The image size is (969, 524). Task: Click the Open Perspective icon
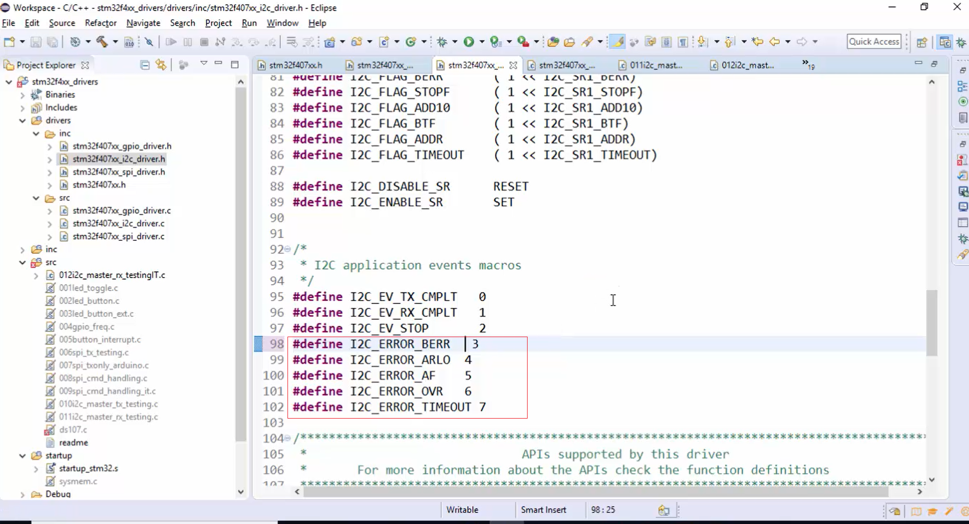click(922, 42)
